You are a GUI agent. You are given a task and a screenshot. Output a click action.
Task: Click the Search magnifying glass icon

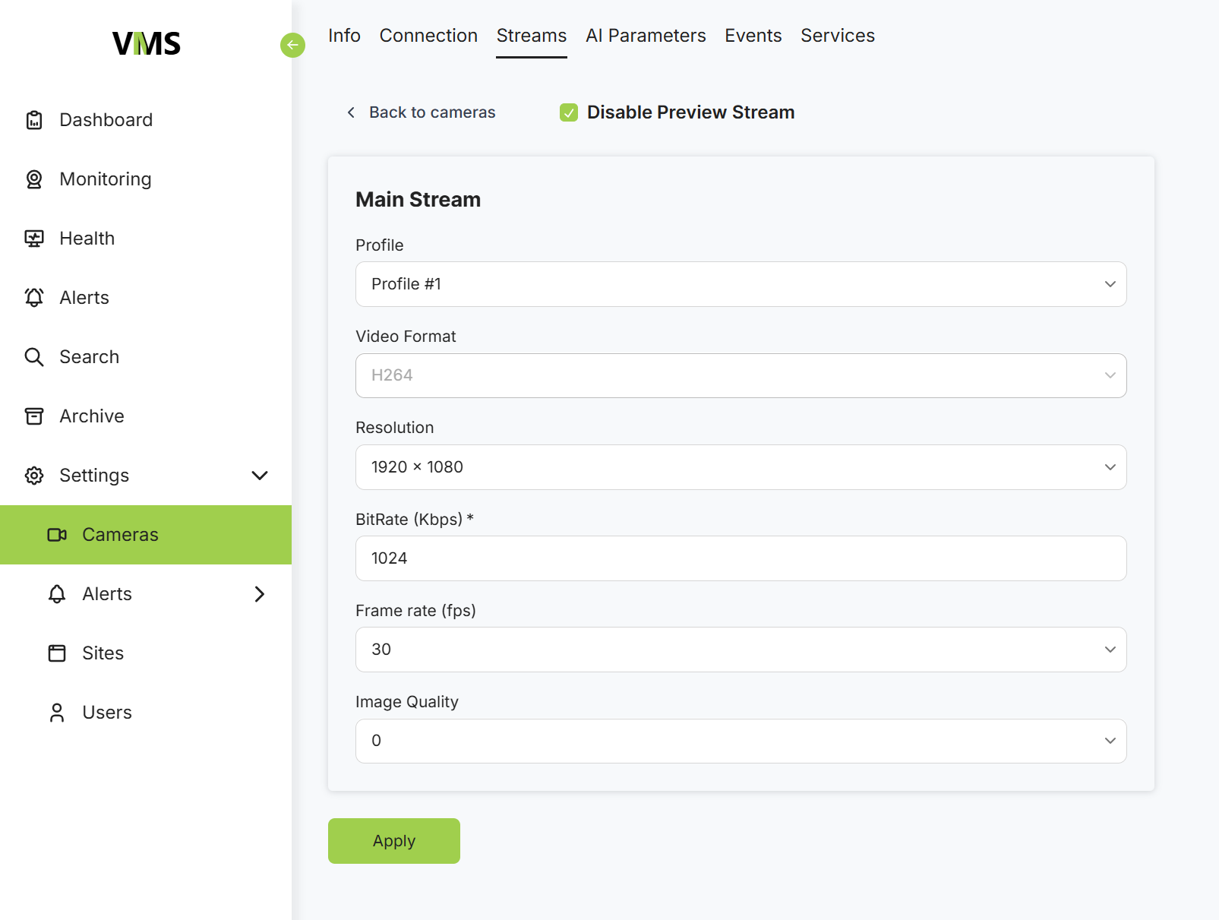(x=34, y=357)
